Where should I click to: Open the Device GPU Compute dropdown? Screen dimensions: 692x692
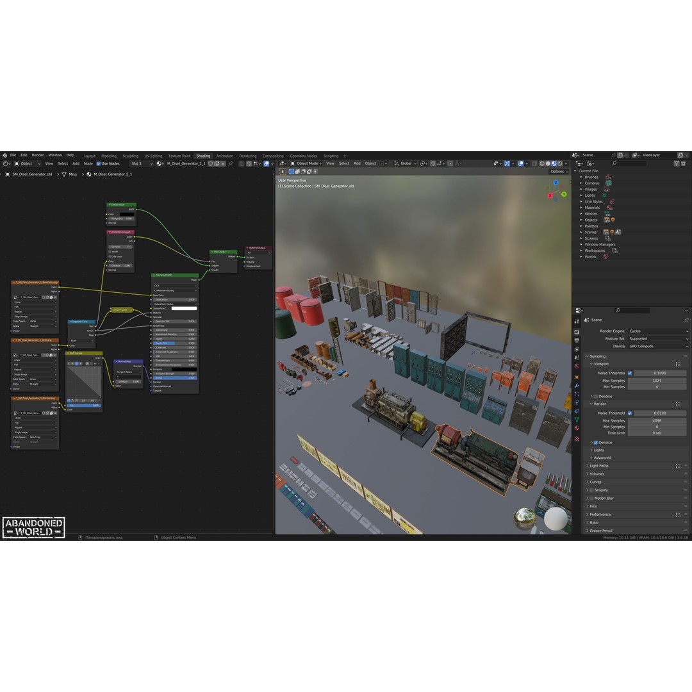658,346
